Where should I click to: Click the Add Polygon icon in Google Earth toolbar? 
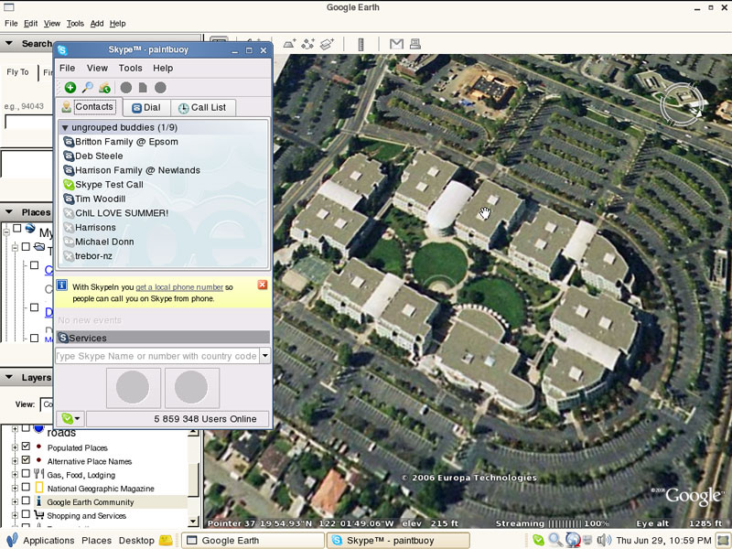pos(289,44)
